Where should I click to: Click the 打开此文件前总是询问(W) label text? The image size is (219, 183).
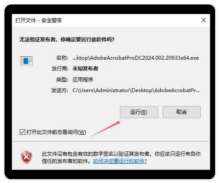[x=56, y=132]
